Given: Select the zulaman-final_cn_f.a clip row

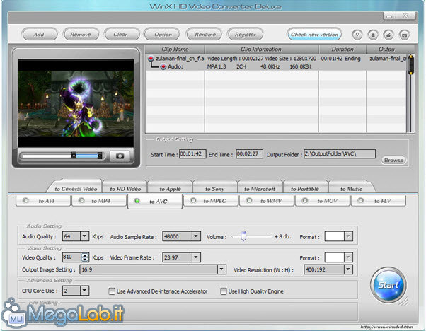Looking at the screenshot, I should point(277,59).
